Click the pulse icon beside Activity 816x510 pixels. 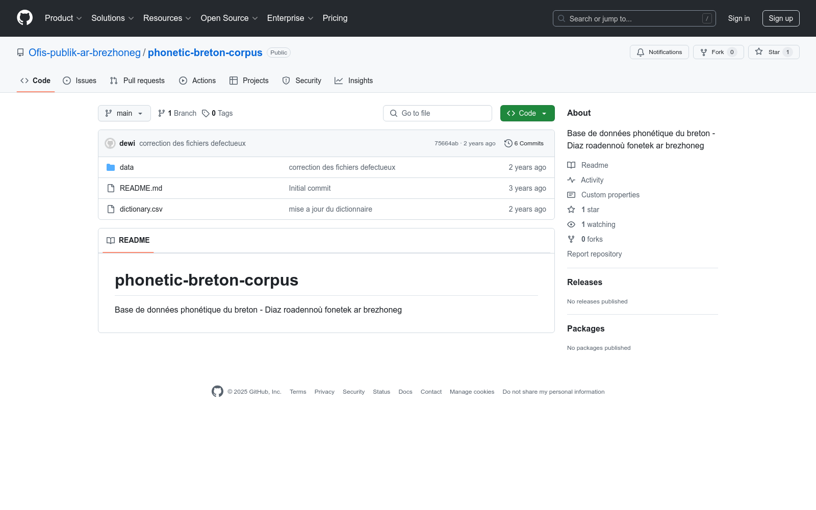click(571, 180)
